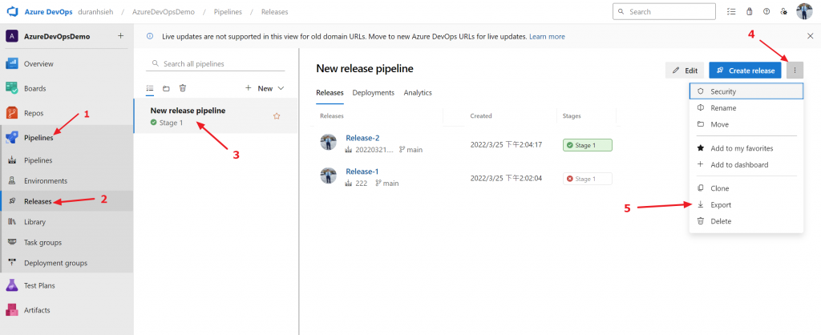821x335 pixels.
Task: Open the Pipelines sub-item under Pipelines hub
Action: pyautogui.click(x=67, y=160)
